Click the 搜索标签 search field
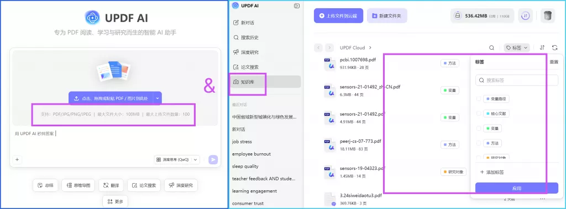This screenshot has width=566, height=209. [x=517, y=81]
